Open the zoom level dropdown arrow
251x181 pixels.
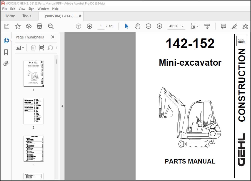[182, 26]
